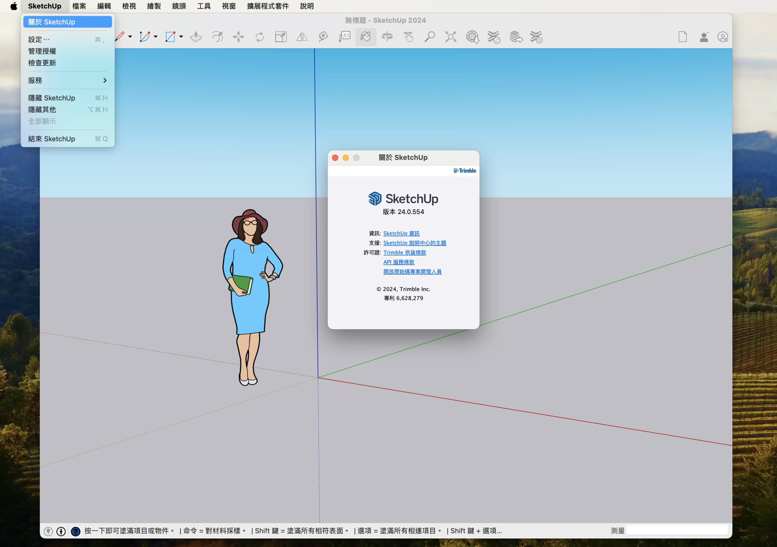Open the help question-mark status icon

coord(76,532)
